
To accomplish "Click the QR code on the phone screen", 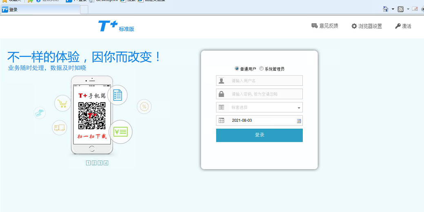I will click(92, 116).
